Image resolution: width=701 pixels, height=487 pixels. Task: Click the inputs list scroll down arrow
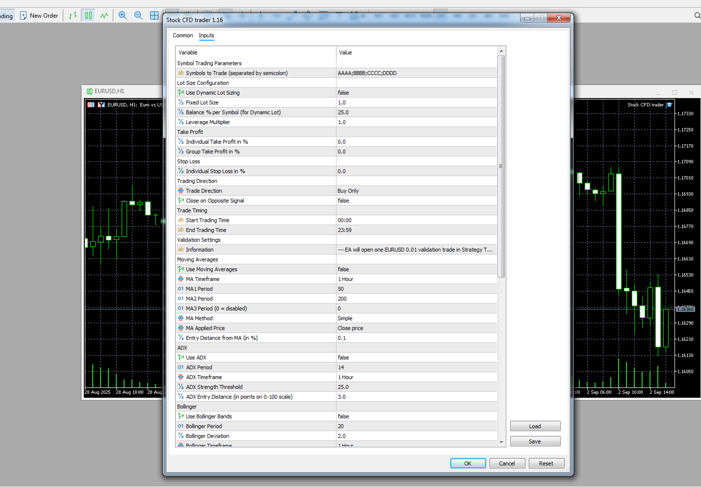501,442
